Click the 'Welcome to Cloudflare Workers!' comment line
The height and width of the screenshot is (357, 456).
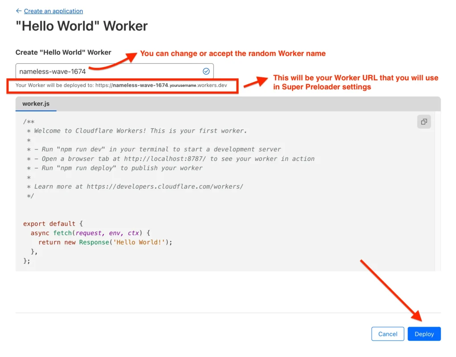[x=137, y=131]
